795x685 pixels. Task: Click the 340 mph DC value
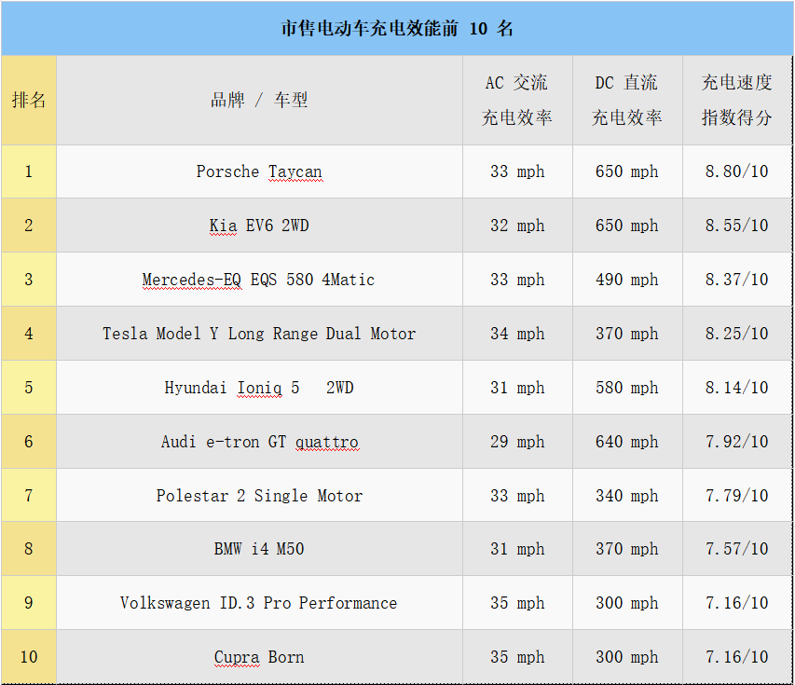(627, 496)
